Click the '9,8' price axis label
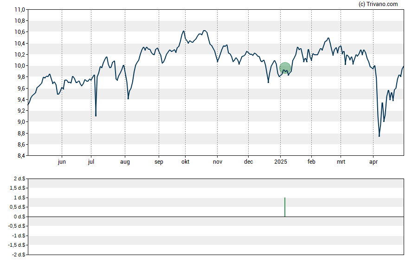This screenshot has width=412, height=262. (21, 77)
